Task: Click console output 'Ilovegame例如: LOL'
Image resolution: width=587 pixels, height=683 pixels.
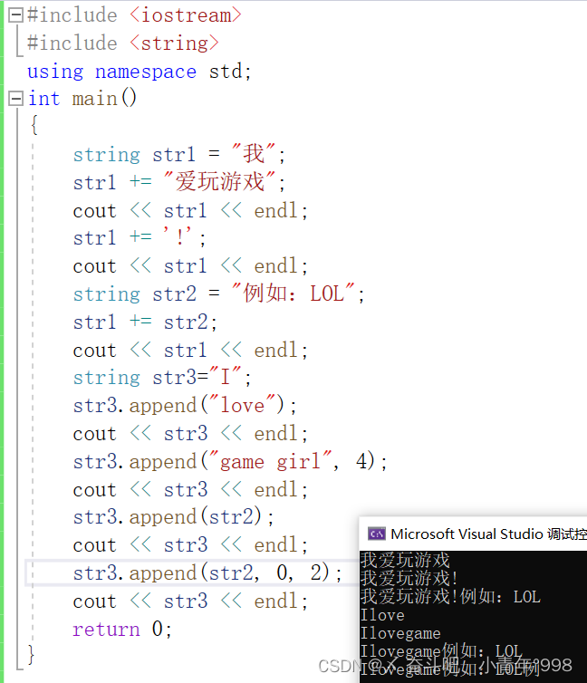Action: pyautogui.click(x=441, y=651)
